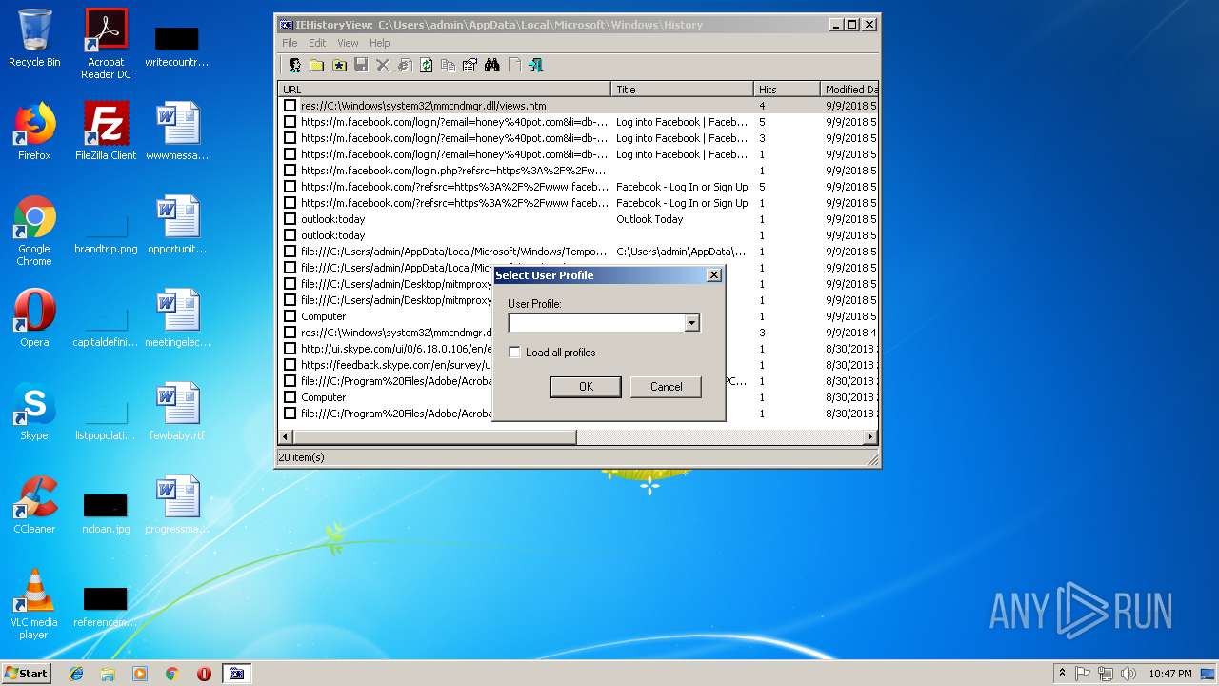
Task: Click the Find binoculars toolbar icon
Action: tap(492, 65)
